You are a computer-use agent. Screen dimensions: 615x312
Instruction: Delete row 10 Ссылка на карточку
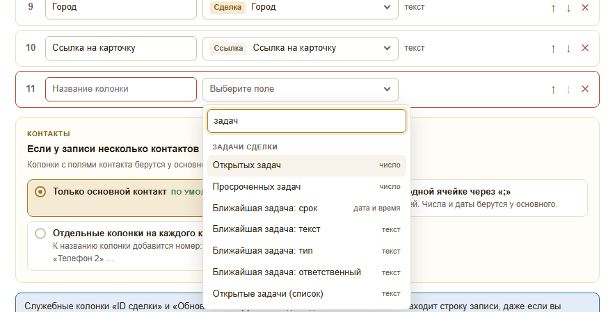coord(585,48)
